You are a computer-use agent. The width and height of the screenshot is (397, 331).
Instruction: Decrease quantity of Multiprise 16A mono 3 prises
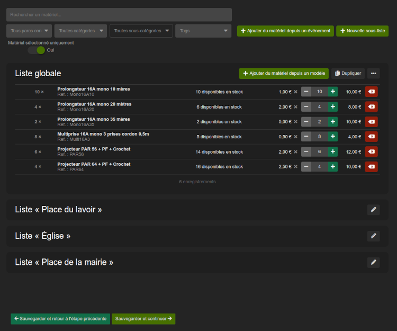click(306, 137)
